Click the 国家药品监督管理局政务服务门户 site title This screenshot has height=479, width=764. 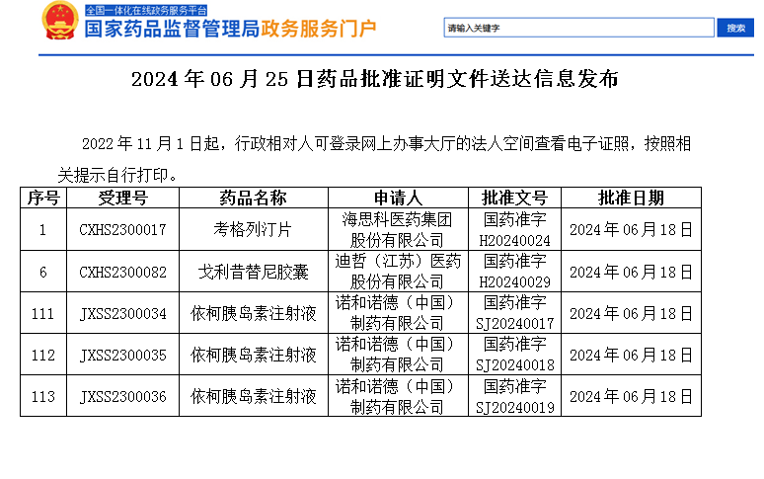tap(230, 29)
